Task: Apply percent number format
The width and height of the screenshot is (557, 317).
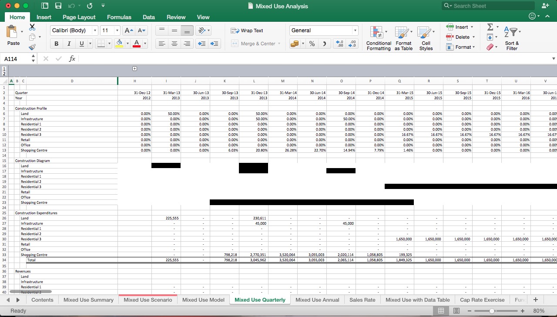Action: (312, 44)
